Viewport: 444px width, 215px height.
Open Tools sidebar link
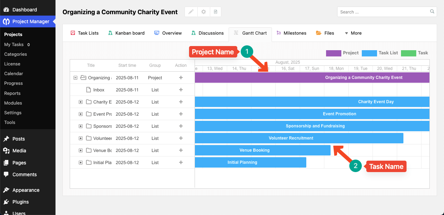[10, 122]
